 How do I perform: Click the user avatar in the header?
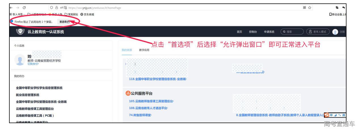click(x=335, y=32)
